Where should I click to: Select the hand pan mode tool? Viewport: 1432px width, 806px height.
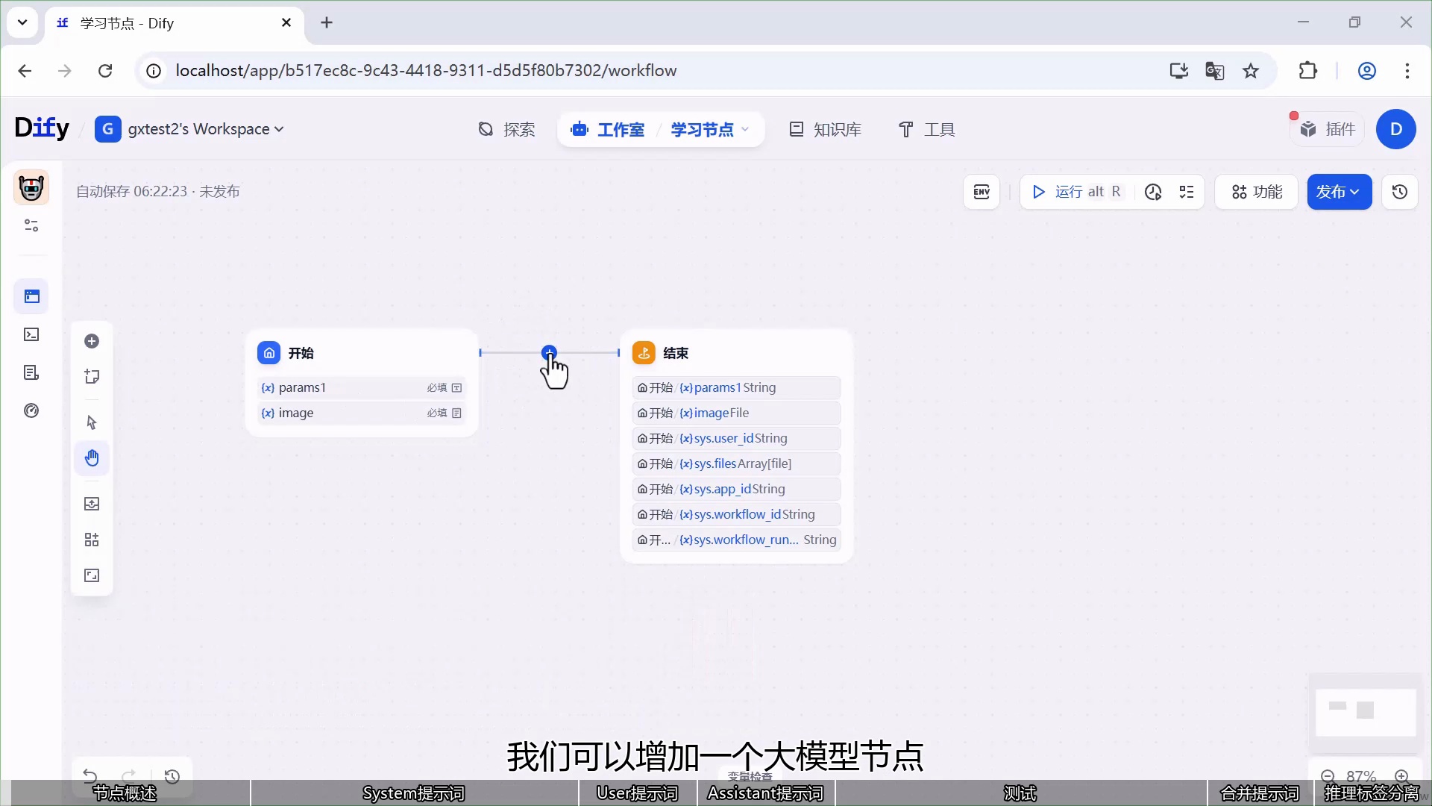click(x=92, y=458)
